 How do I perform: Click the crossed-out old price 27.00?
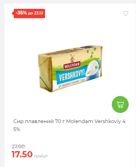point(18,146)
